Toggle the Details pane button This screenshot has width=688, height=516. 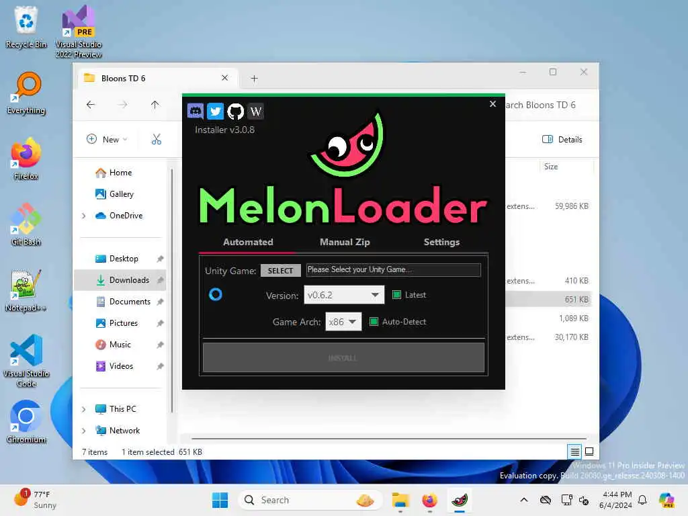pyautogui.click(x=562, y=140)
